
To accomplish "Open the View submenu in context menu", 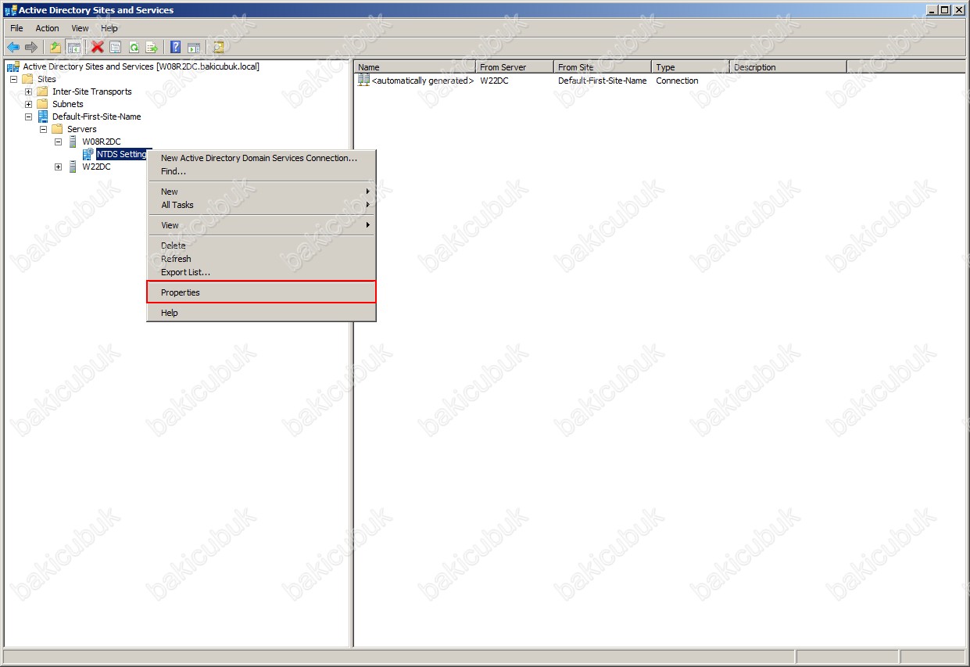I will [262, 225].
